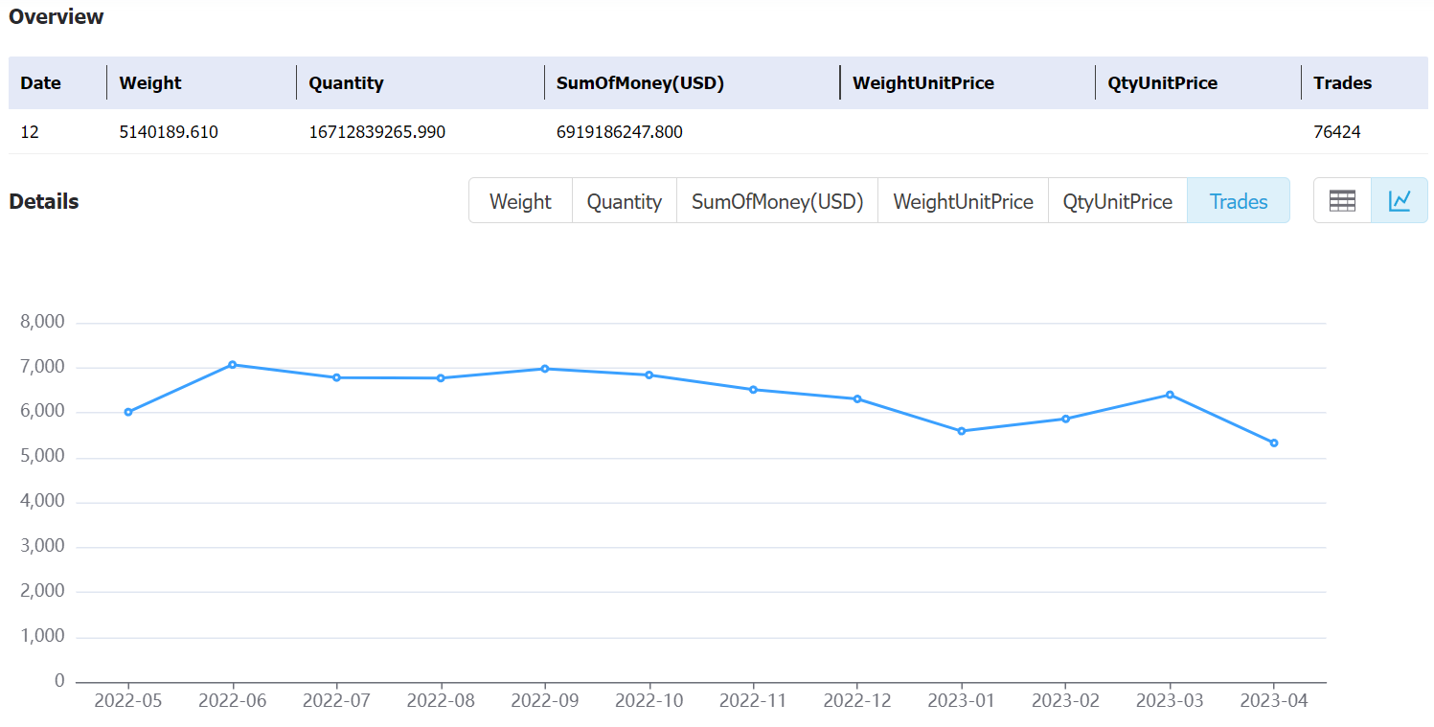
Task: Click the 2022-05 data point
Action: (x=128, y=412)
